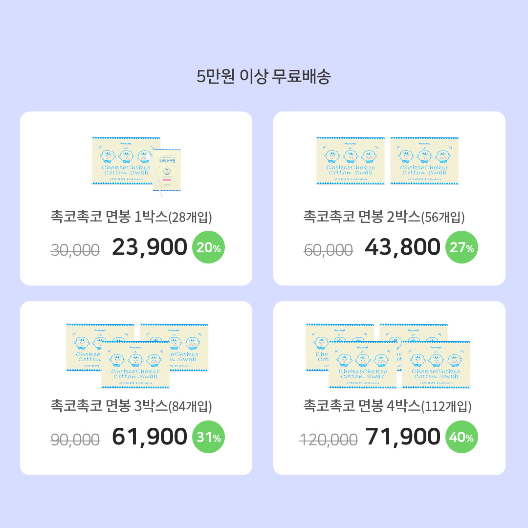Click the 23,900 sale price
The image size is (528, 528).
pos(150,247)
